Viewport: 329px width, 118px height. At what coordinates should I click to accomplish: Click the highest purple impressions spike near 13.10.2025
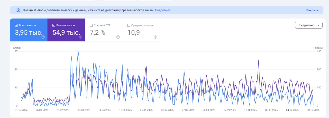tap(258, 60)
